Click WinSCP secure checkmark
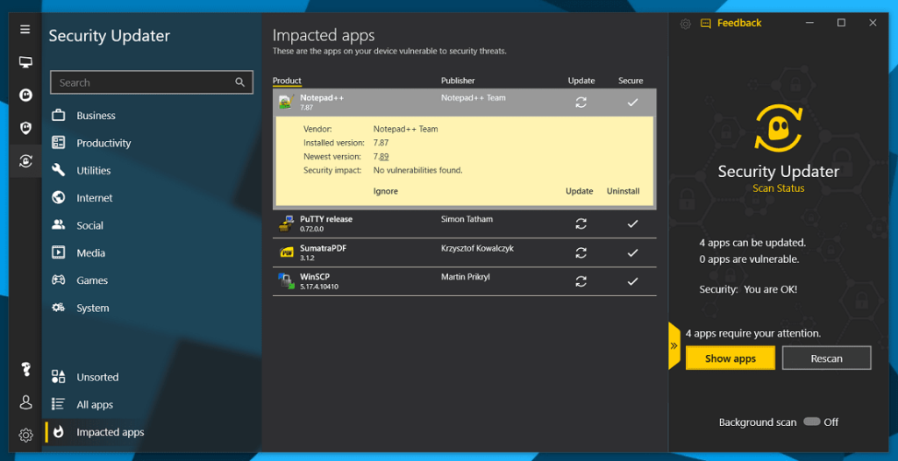The image size is (898, 461). click(632, 281)
